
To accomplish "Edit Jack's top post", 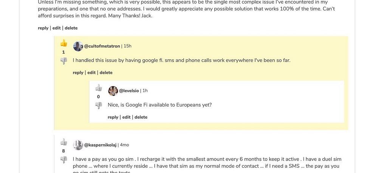I will [56, 28].
